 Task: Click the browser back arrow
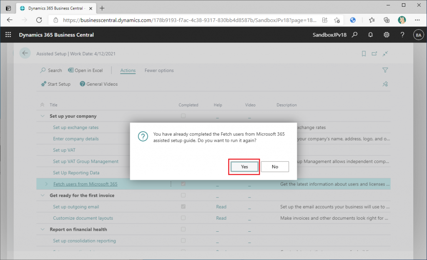pyautogui.click(x=10, y=20)
